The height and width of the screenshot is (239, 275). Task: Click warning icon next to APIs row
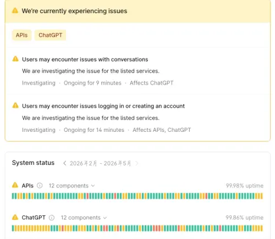click(x=15, y=185)
